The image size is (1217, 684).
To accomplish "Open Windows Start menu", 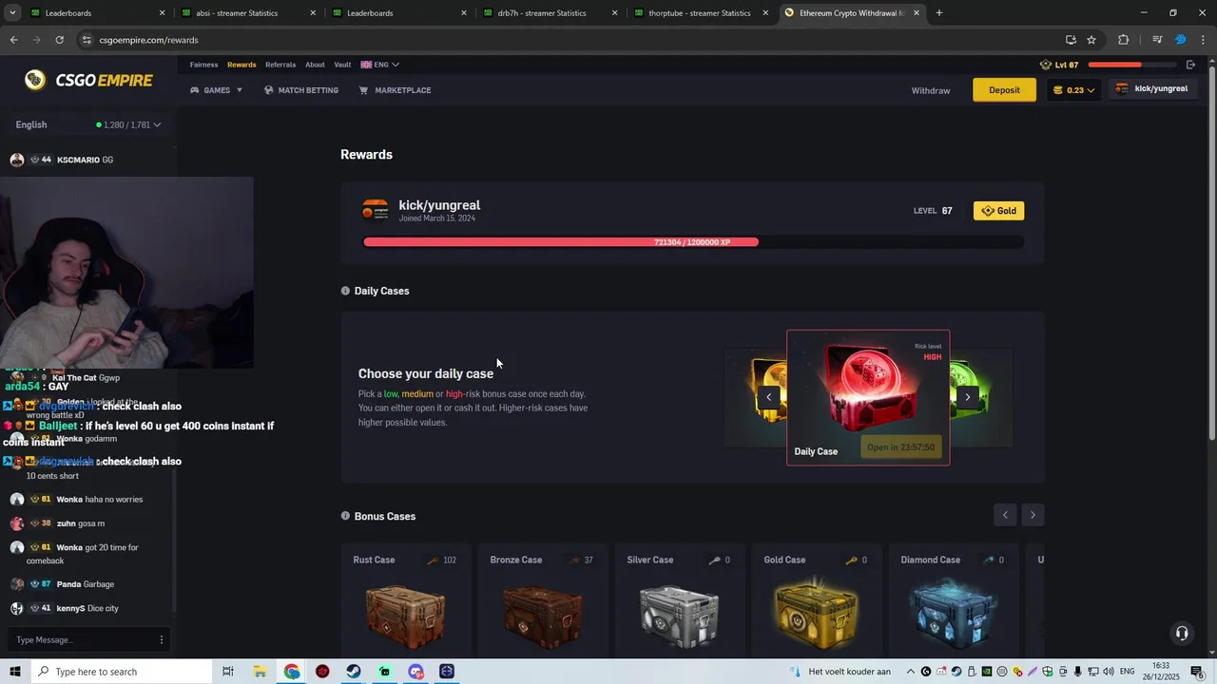I will click(15, 672).
